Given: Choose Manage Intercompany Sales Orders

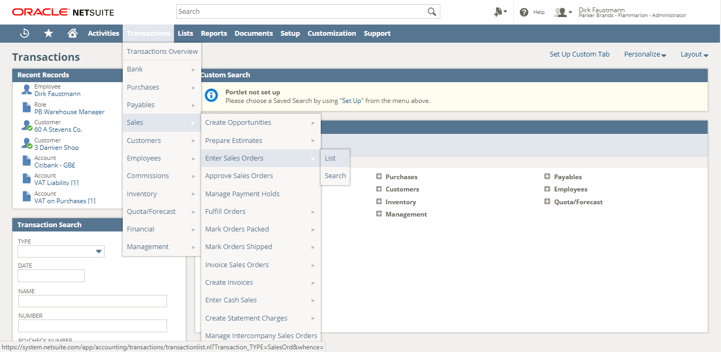Looking at the screenshot, I should point(261,336).
